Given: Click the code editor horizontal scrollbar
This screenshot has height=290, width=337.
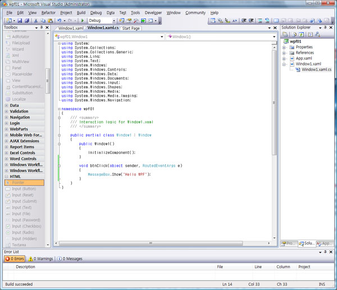Looking at the screenshot, I should pyautogui.click(x=151, y=243).
